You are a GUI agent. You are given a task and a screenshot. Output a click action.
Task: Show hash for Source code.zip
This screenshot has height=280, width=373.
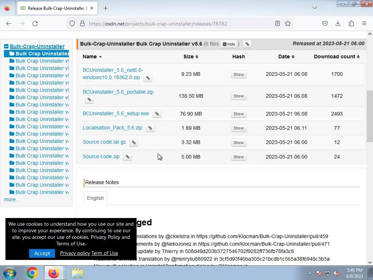239,157
